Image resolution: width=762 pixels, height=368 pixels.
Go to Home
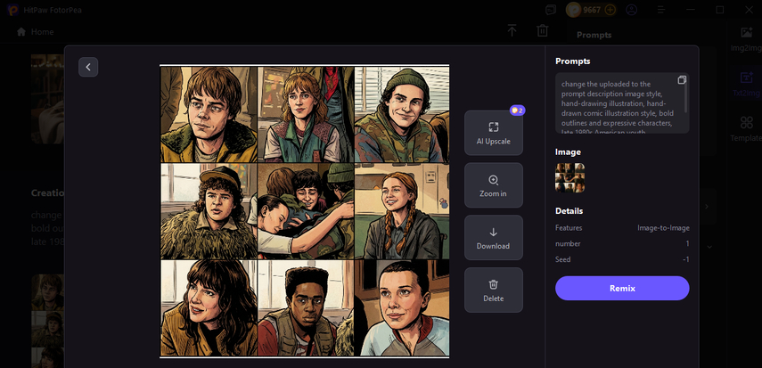(36, 32)
